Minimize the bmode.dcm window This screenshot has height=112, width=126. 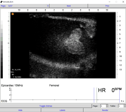pyautogui.click(x=109, y=2)
